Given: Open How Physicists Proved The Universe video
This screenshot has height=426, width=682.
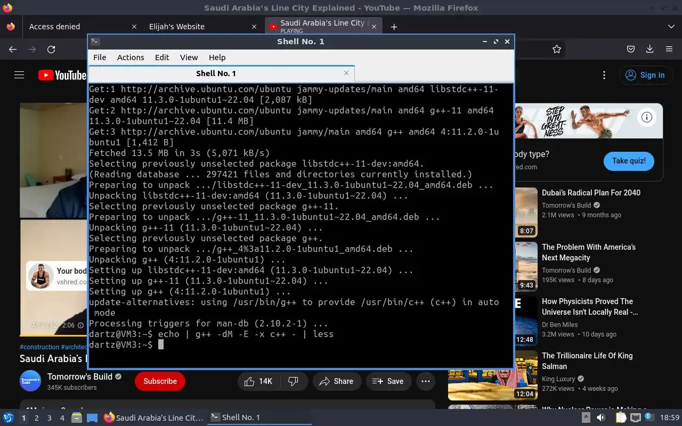Looking at the screenshot, I should click(x=590, y=307).
